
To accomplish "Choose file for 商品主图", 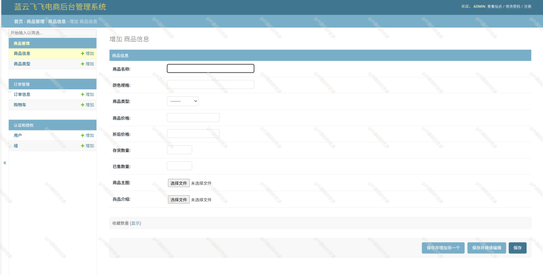I will click(179, 183).
